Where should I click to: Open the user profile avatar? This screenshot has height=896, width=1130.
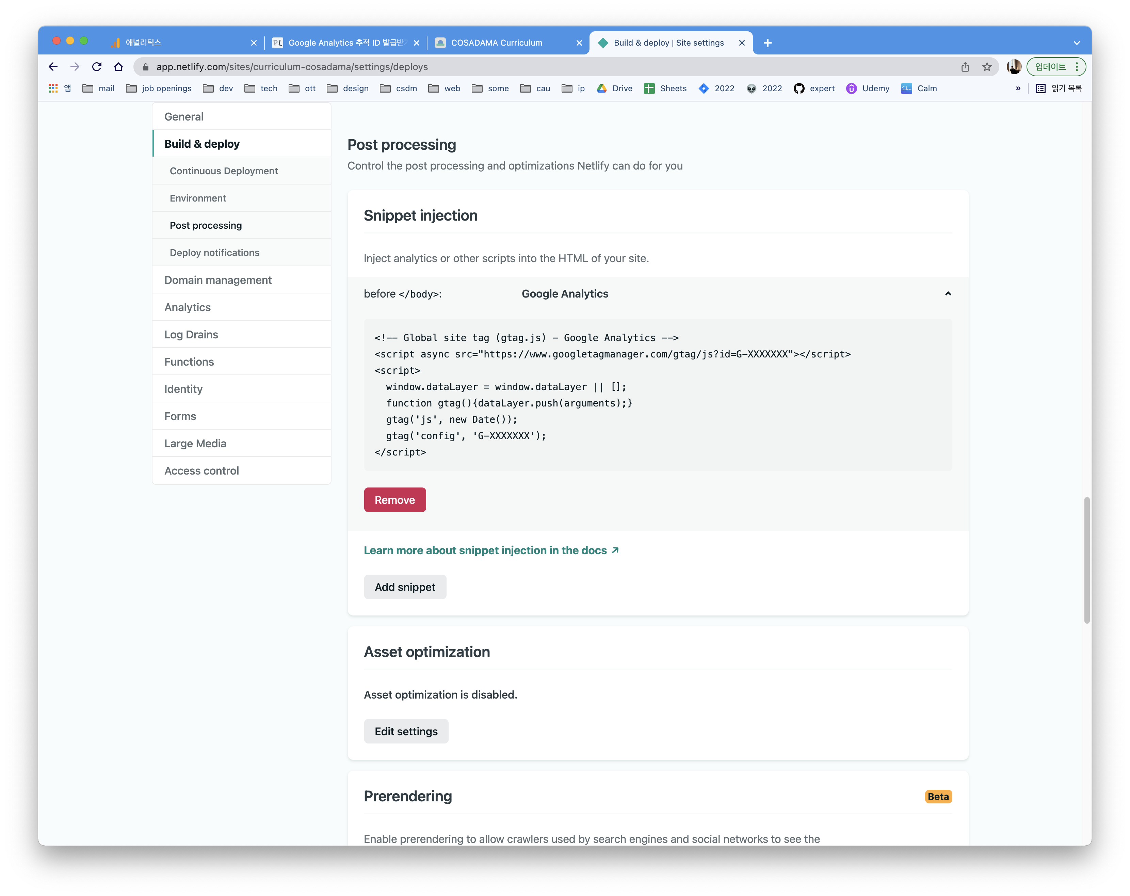(x=1014, y=67)
